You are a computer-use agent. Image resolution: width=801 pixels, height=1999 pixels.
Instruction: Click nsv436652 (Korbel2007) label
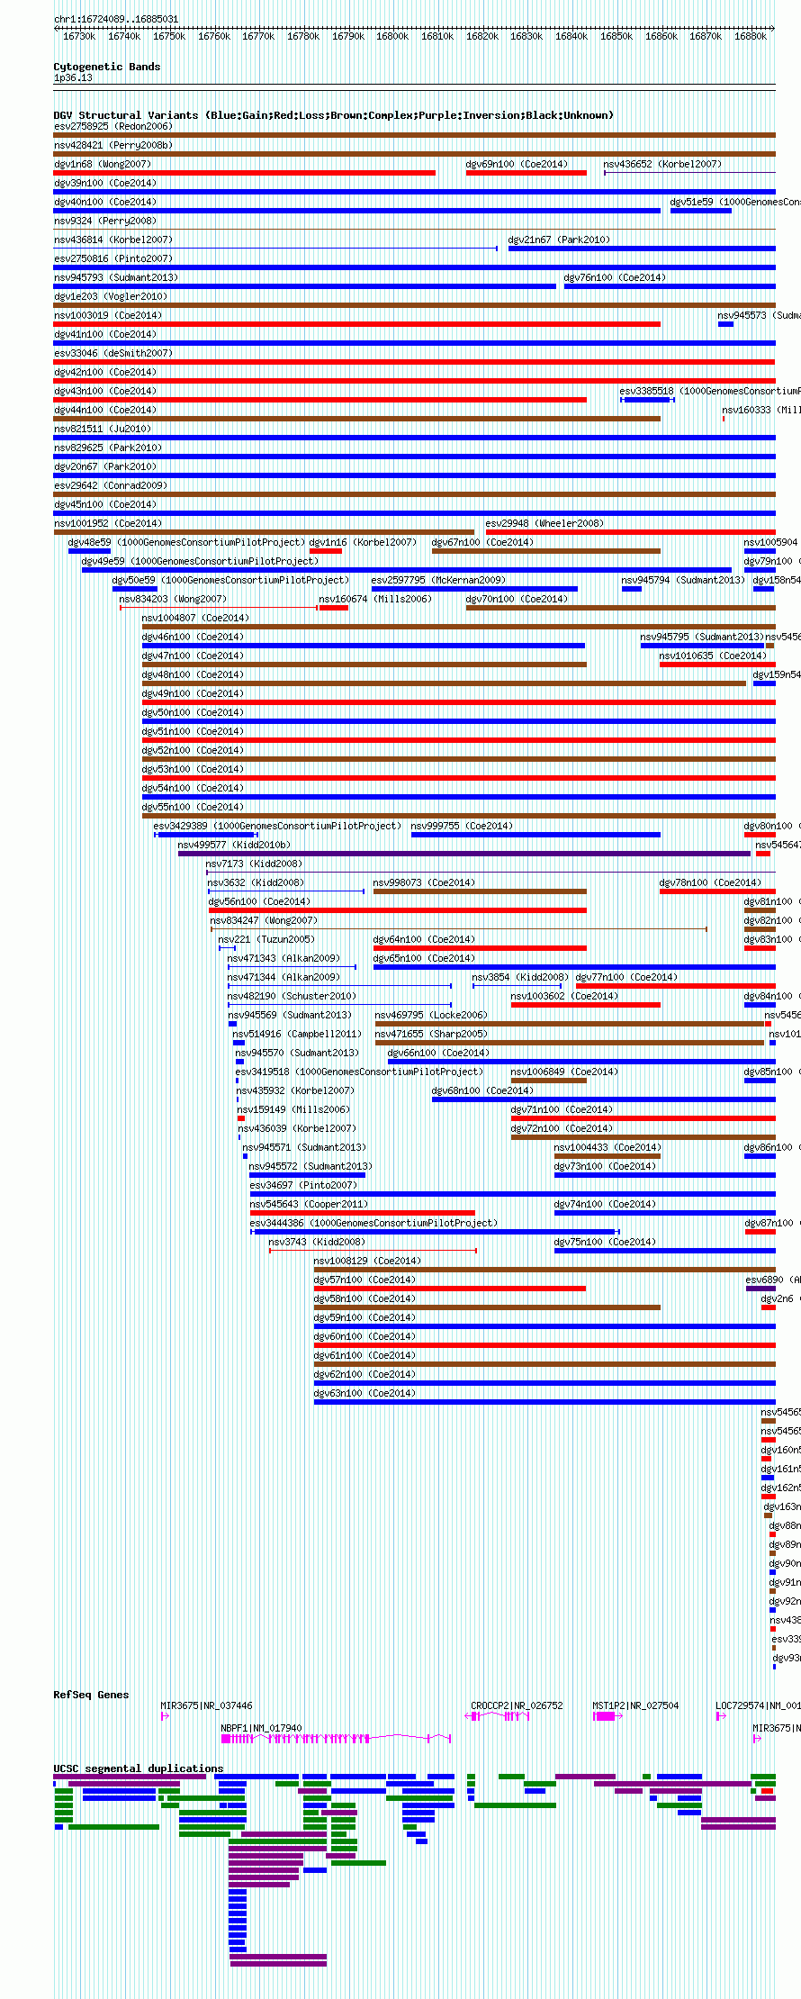[x=661, y=165]
